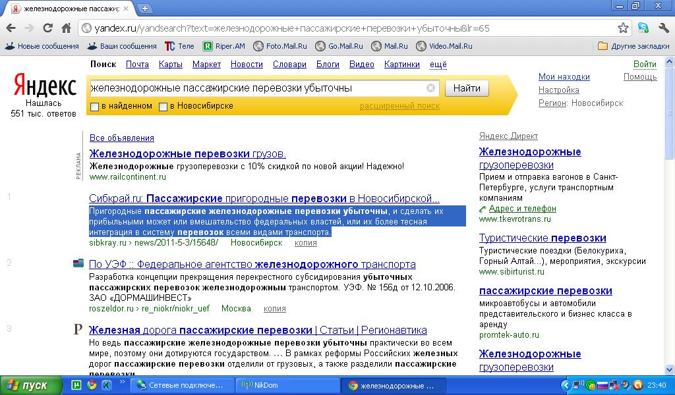This screenshot has height=395, width=675.
Task: Open the расширенный поиск link
Action: coord(400,106)
